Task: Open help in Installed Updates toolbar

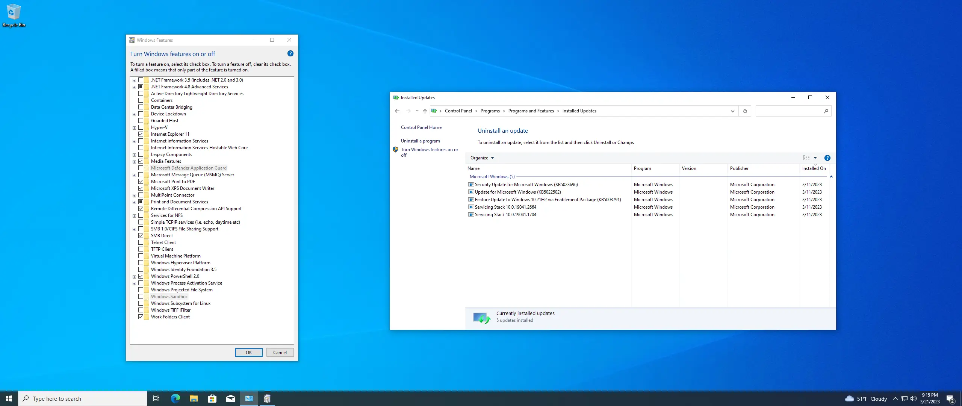Action: click(x=827, y=158)
